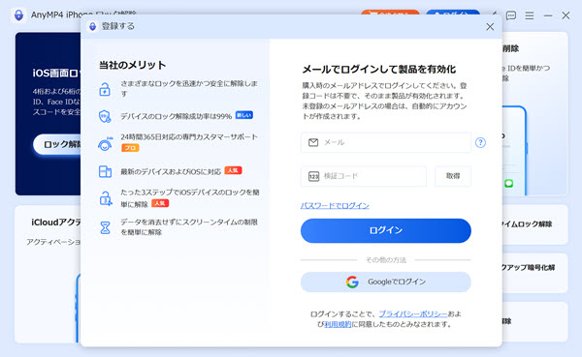Click データを消去せずにスクリーンタイム benefit text
This screenshot has height=357, width=582.
189,227
